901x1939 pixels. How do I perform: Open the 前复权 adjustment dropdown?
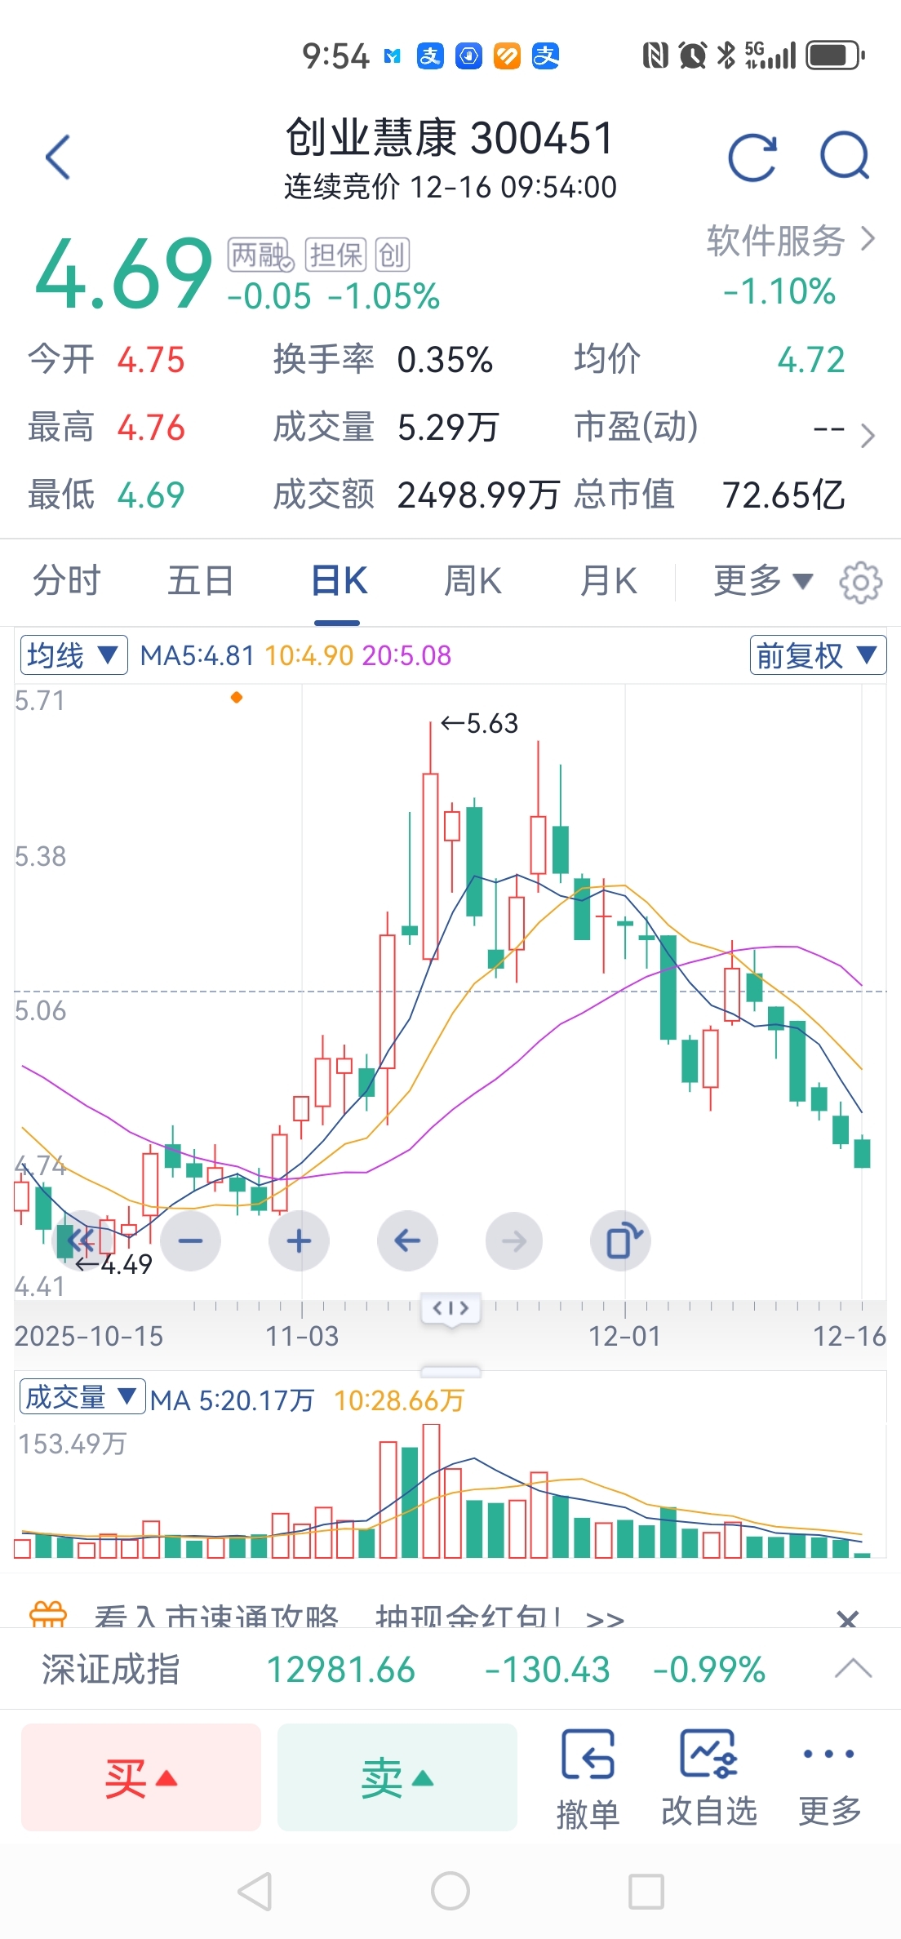pos(817,655)
